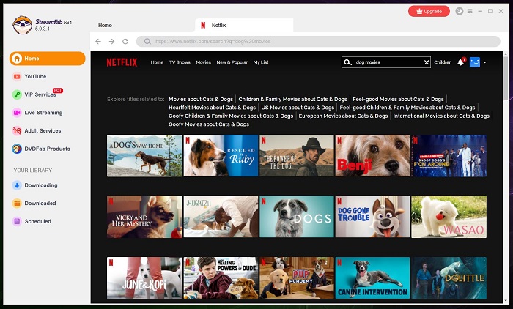This screenshot has height=309, width=513.
Task: Click the round clock icon by Upgrade
Action: click(460, 11)
